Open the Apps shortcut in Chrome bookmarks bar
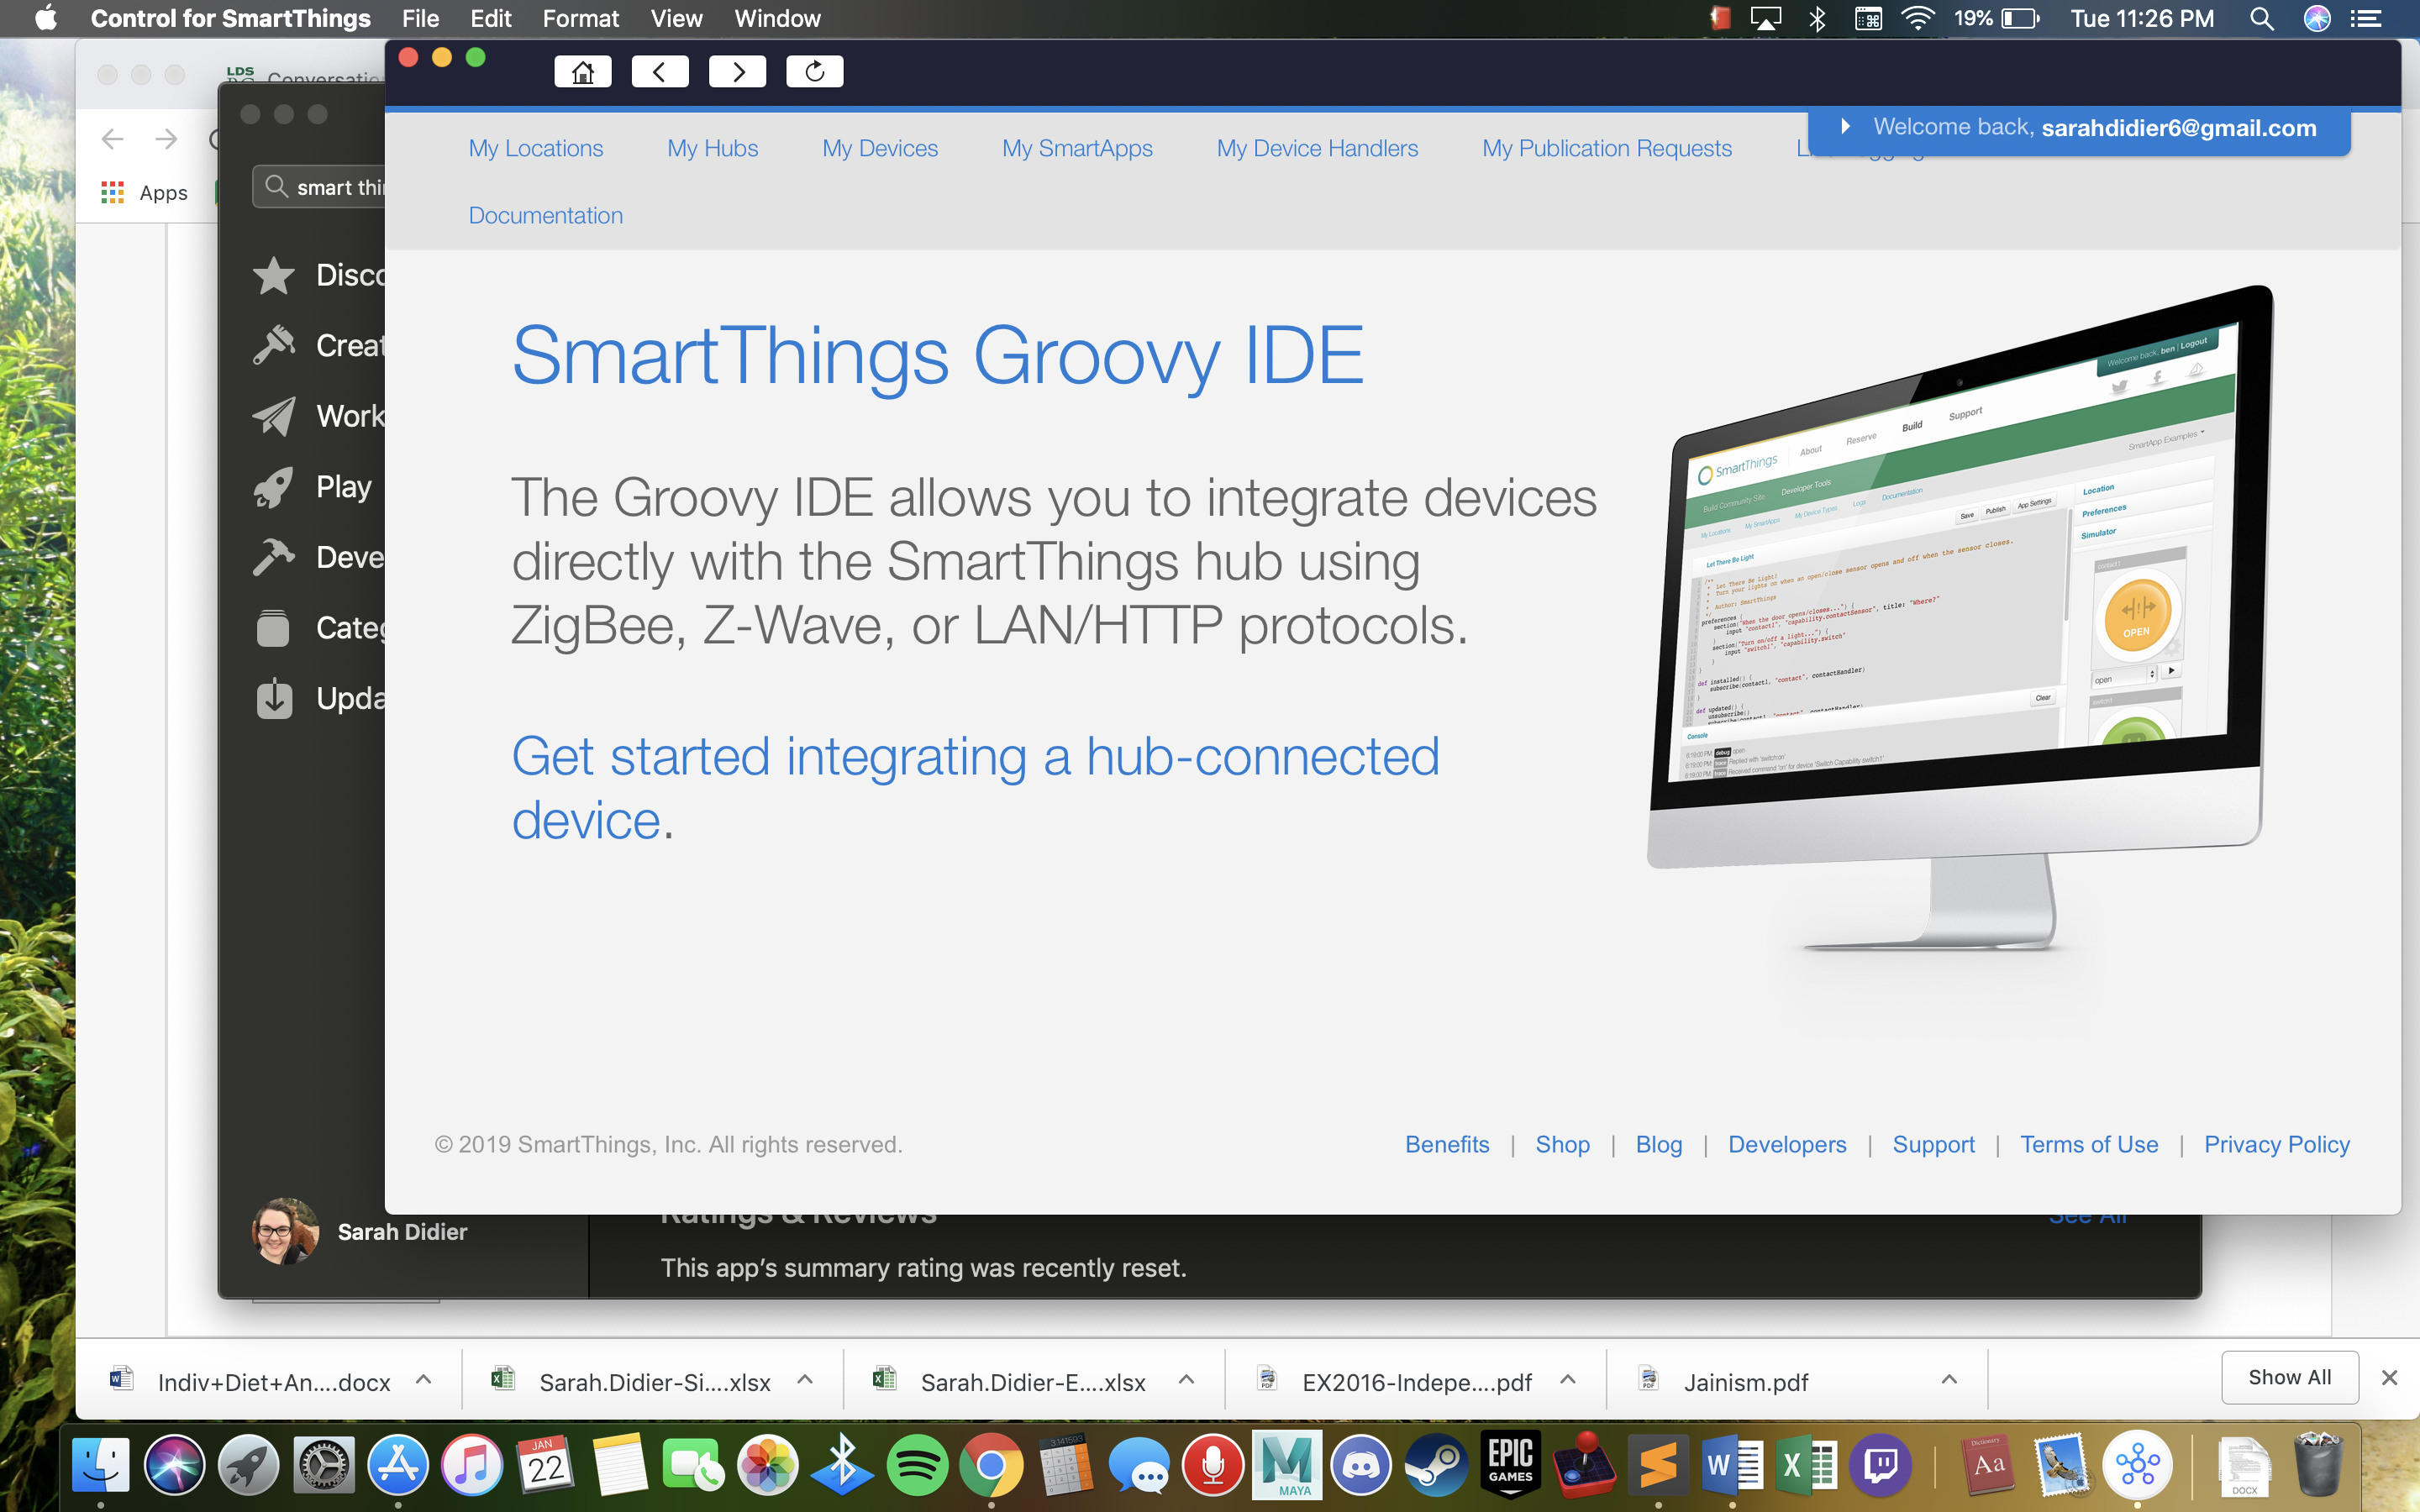 [145, 192]
